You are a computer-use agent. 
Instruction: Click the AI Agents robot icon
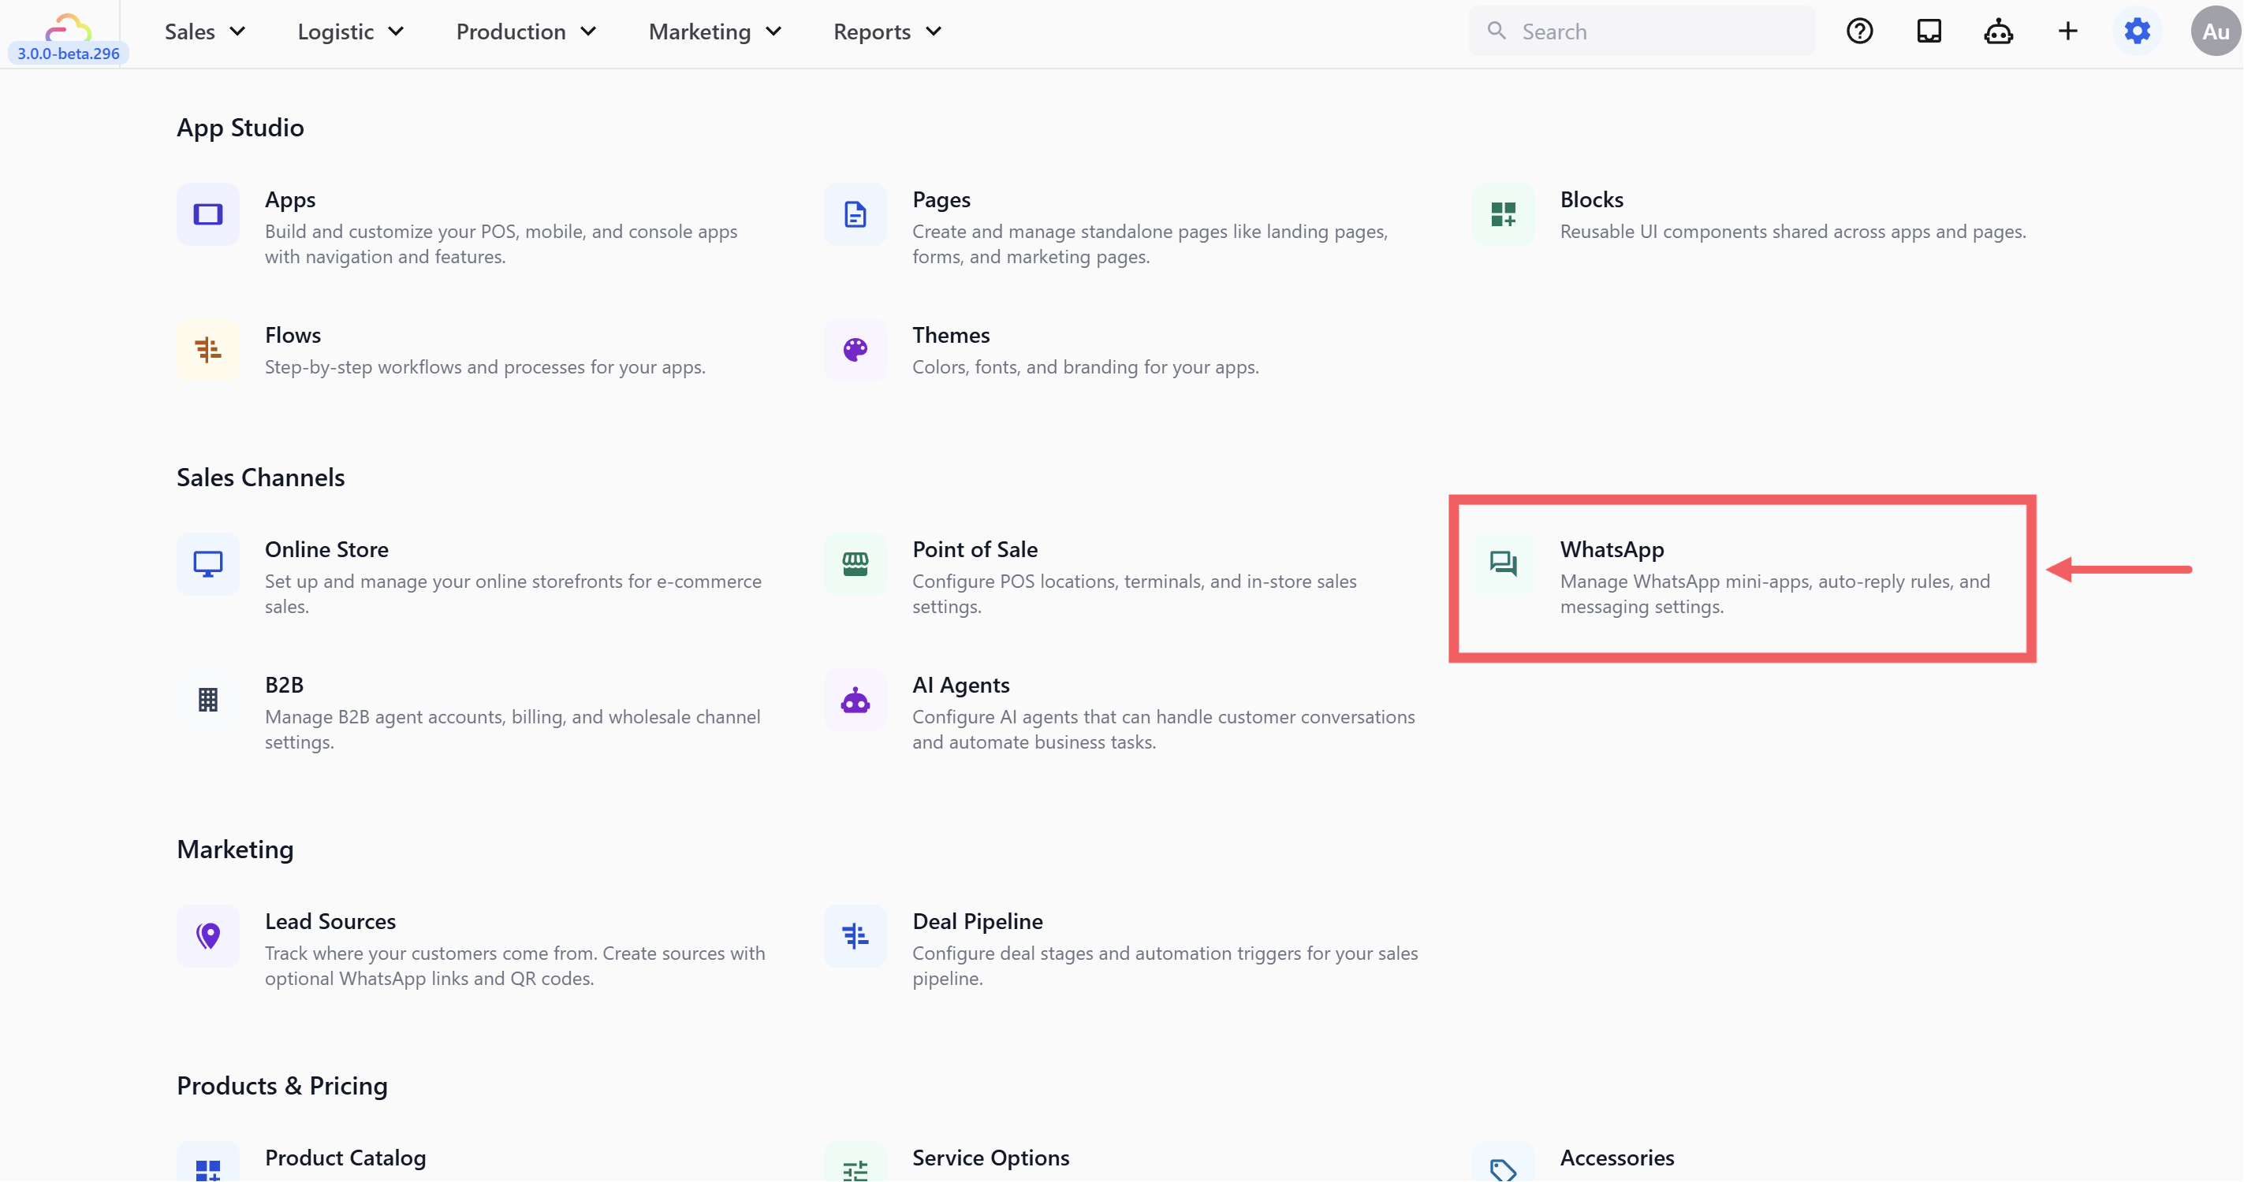click(855, 700)
